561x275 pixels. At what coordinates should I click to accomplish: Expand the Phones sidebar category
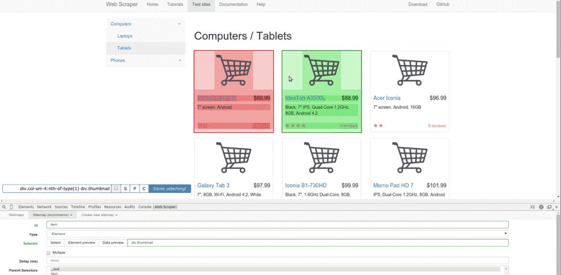point(146,60)
